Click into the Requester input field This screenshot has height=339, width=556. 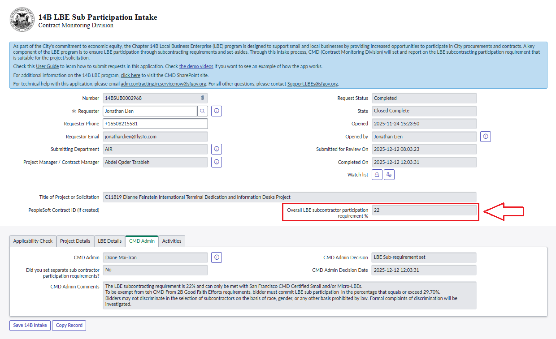tap(150, 111)
